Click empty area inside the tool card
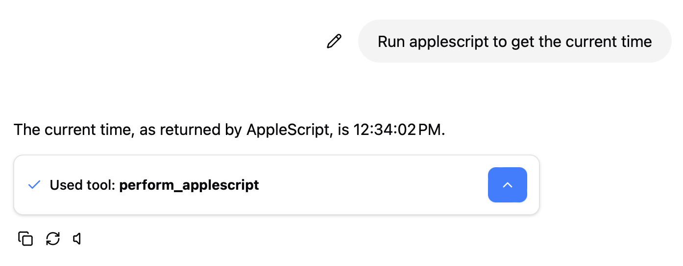 372,185
